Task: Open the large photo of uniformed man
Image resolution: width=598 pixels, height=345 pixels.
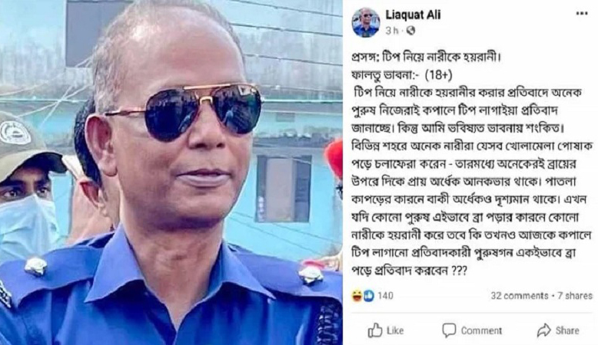Action: pos(171,172)
